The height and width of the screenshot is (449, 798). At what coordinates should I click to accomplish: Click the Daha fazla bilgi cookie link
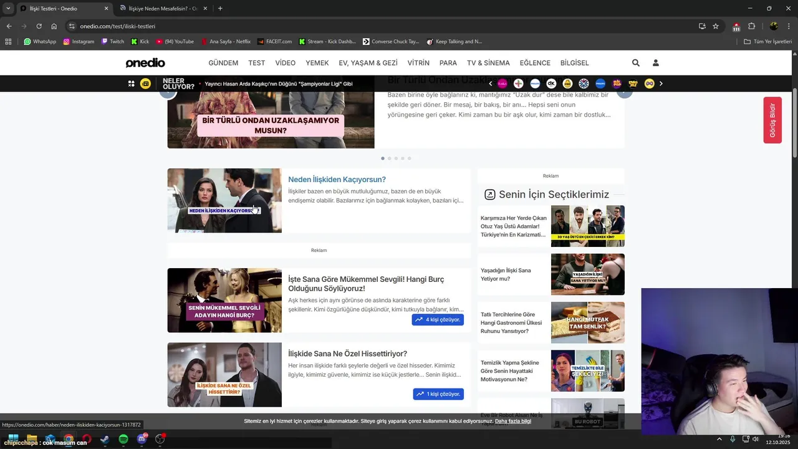click(513, 421)
